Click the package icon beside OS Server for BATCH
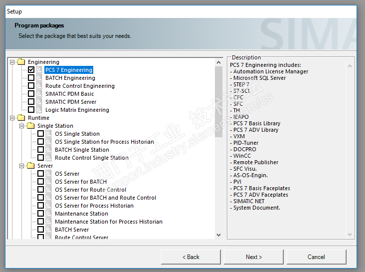The height and width of the screenshot is (272, 365). tap(49, 181)
